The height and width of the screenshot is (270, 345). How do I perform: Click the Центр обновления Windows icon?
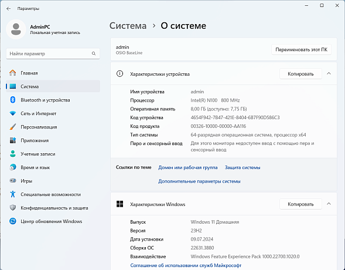click(x=13, y=221)
